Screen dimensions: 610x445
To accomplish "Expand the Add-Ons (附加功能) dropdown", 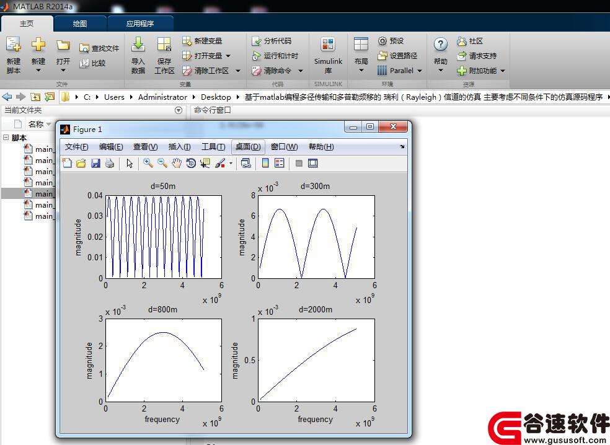I will click(x=503, y=71).
